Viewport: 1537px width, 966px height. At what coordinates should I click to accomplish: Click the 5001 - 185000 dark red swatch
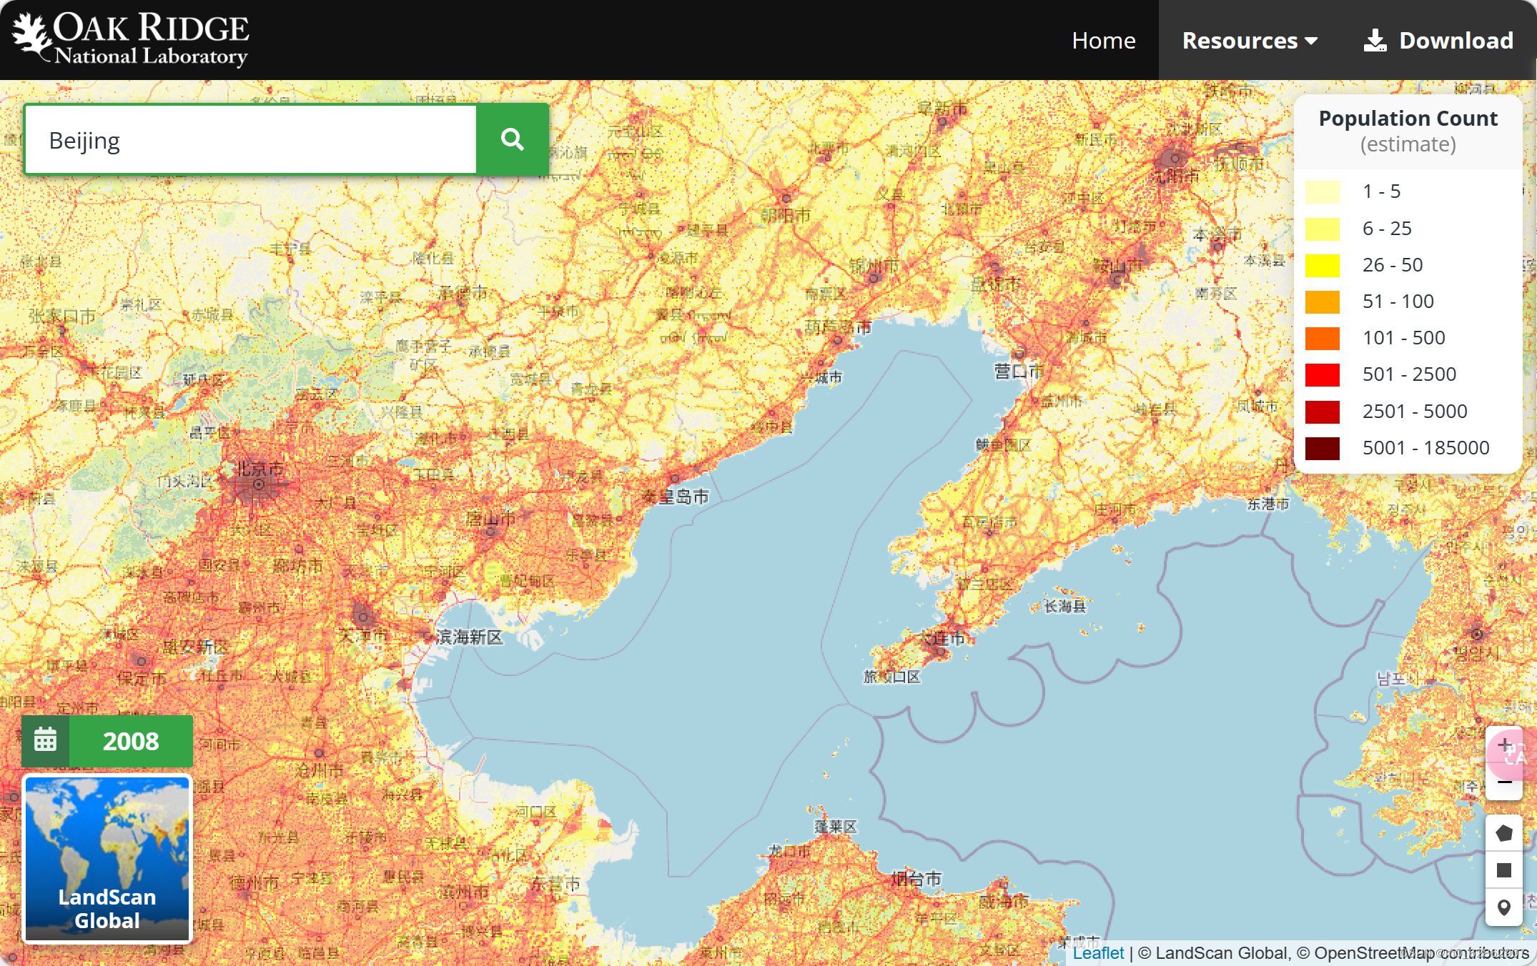(1322, 448)
